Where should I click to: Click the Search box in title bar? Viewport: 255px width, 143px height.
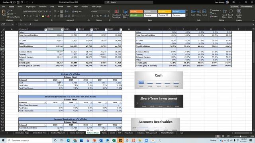[129, 2]
